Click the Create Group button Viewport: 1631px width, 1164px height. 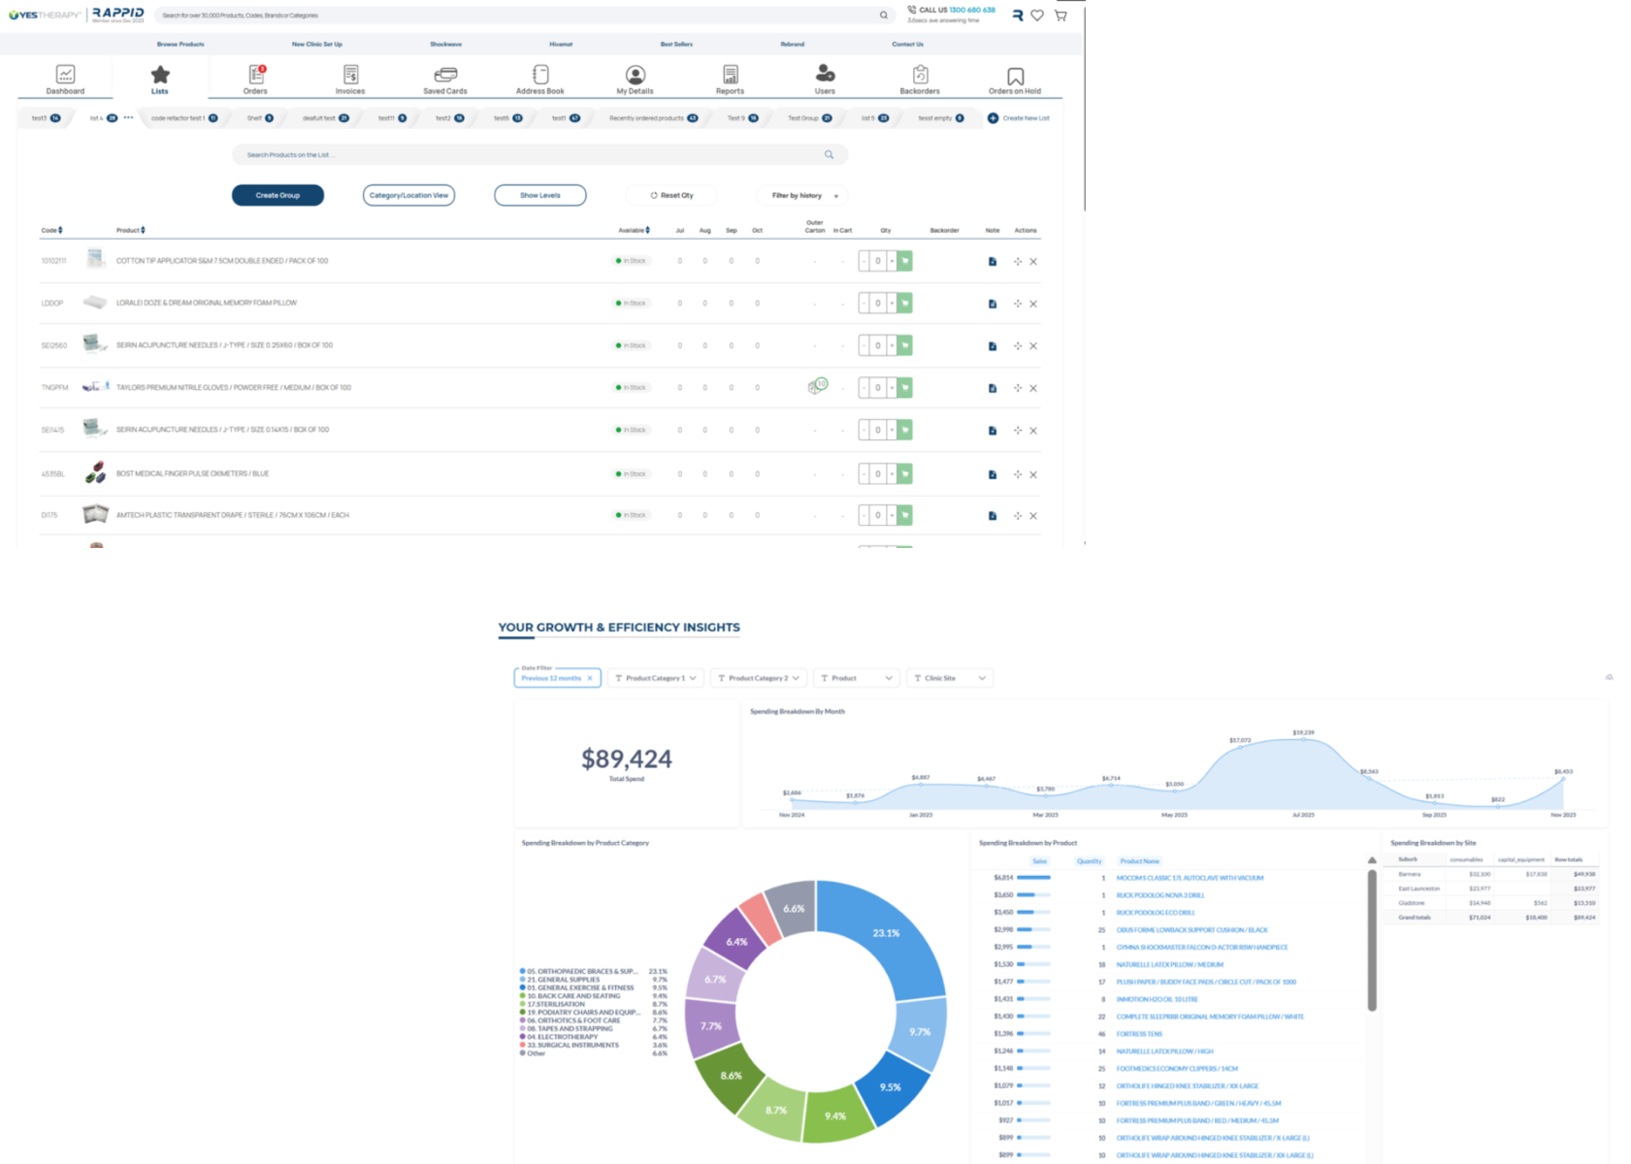click(277, 196)
